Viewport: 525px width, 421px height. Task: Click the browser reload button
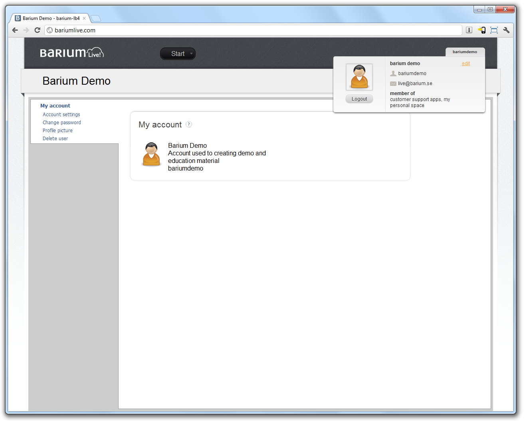point(37,30)
